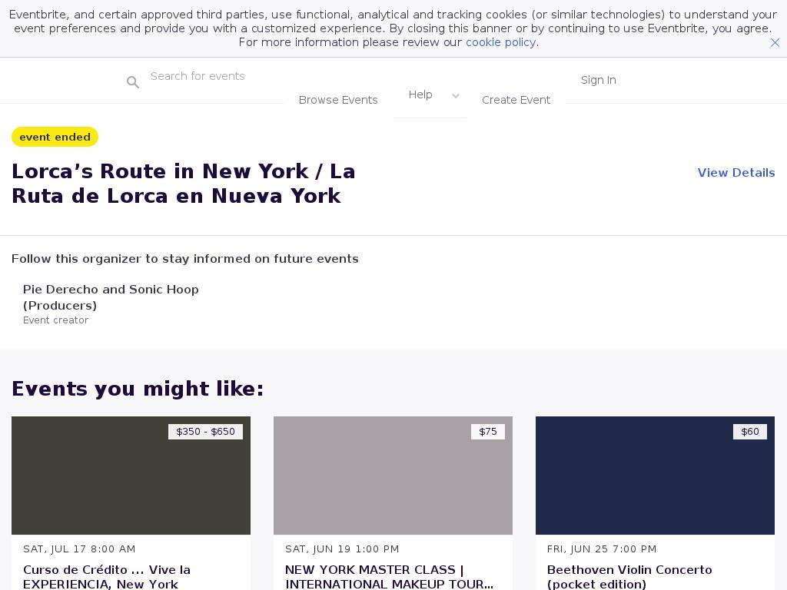Image resolution: width=787 pixels, height=590 pixels.
Task: Click the Sign In link
Action: pyautogui.click(x=598, y=80)
